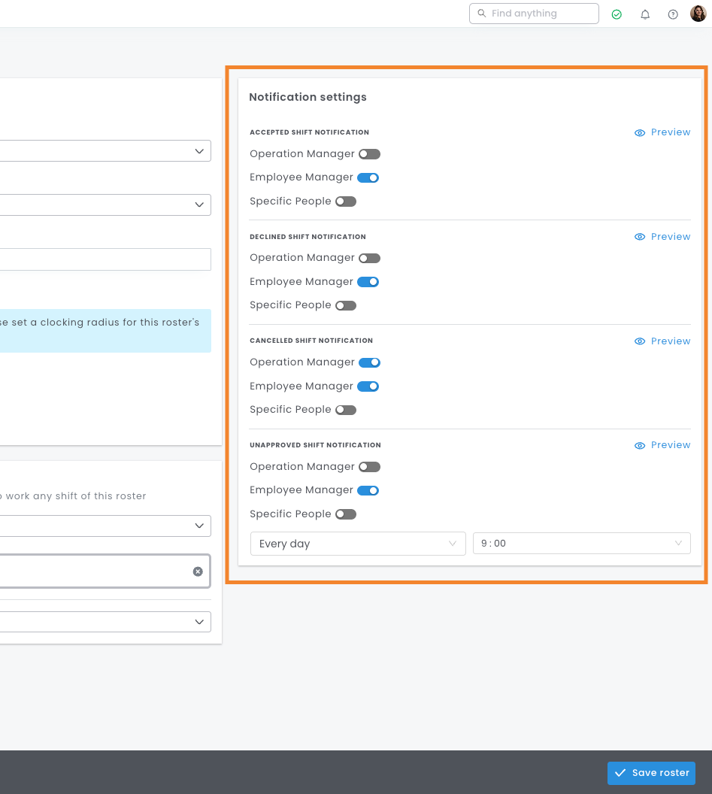This screenshot has width=712, height=794.
Task: Enable Operation Manager for Accepted Shift notification
Action: [x=369, y=154]
